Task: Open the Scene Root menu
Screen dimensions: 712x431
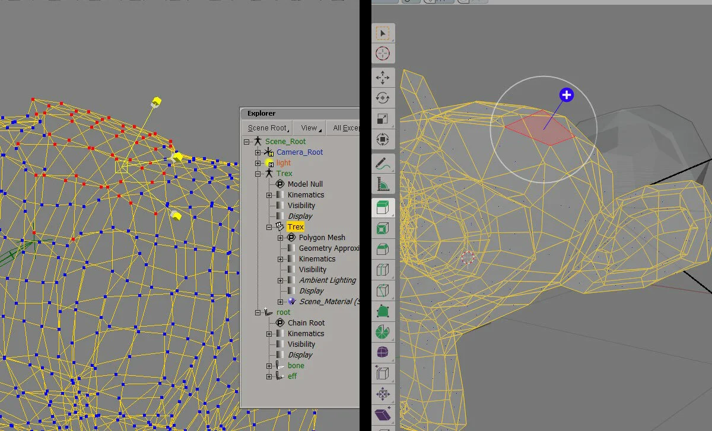Action: coord(266,127)
